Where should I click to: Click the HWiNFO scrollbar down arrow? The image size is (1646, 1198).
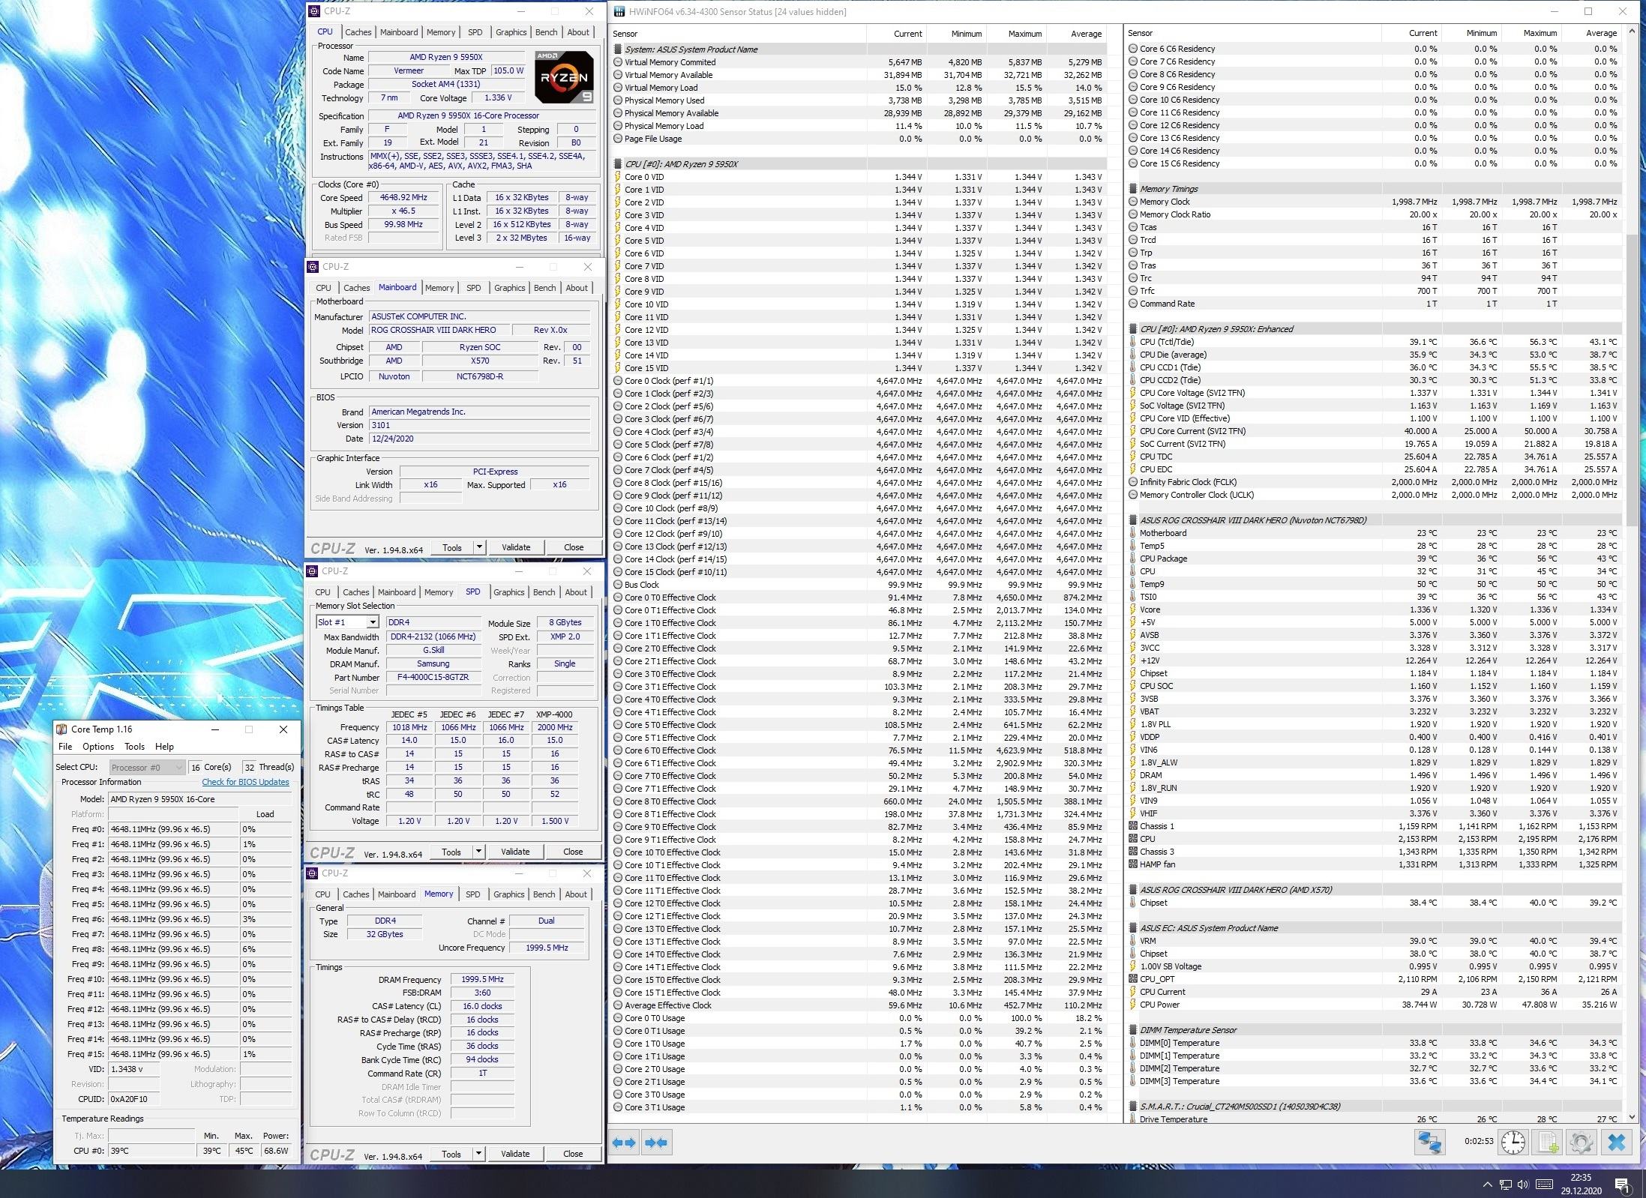[1633, 1116]
